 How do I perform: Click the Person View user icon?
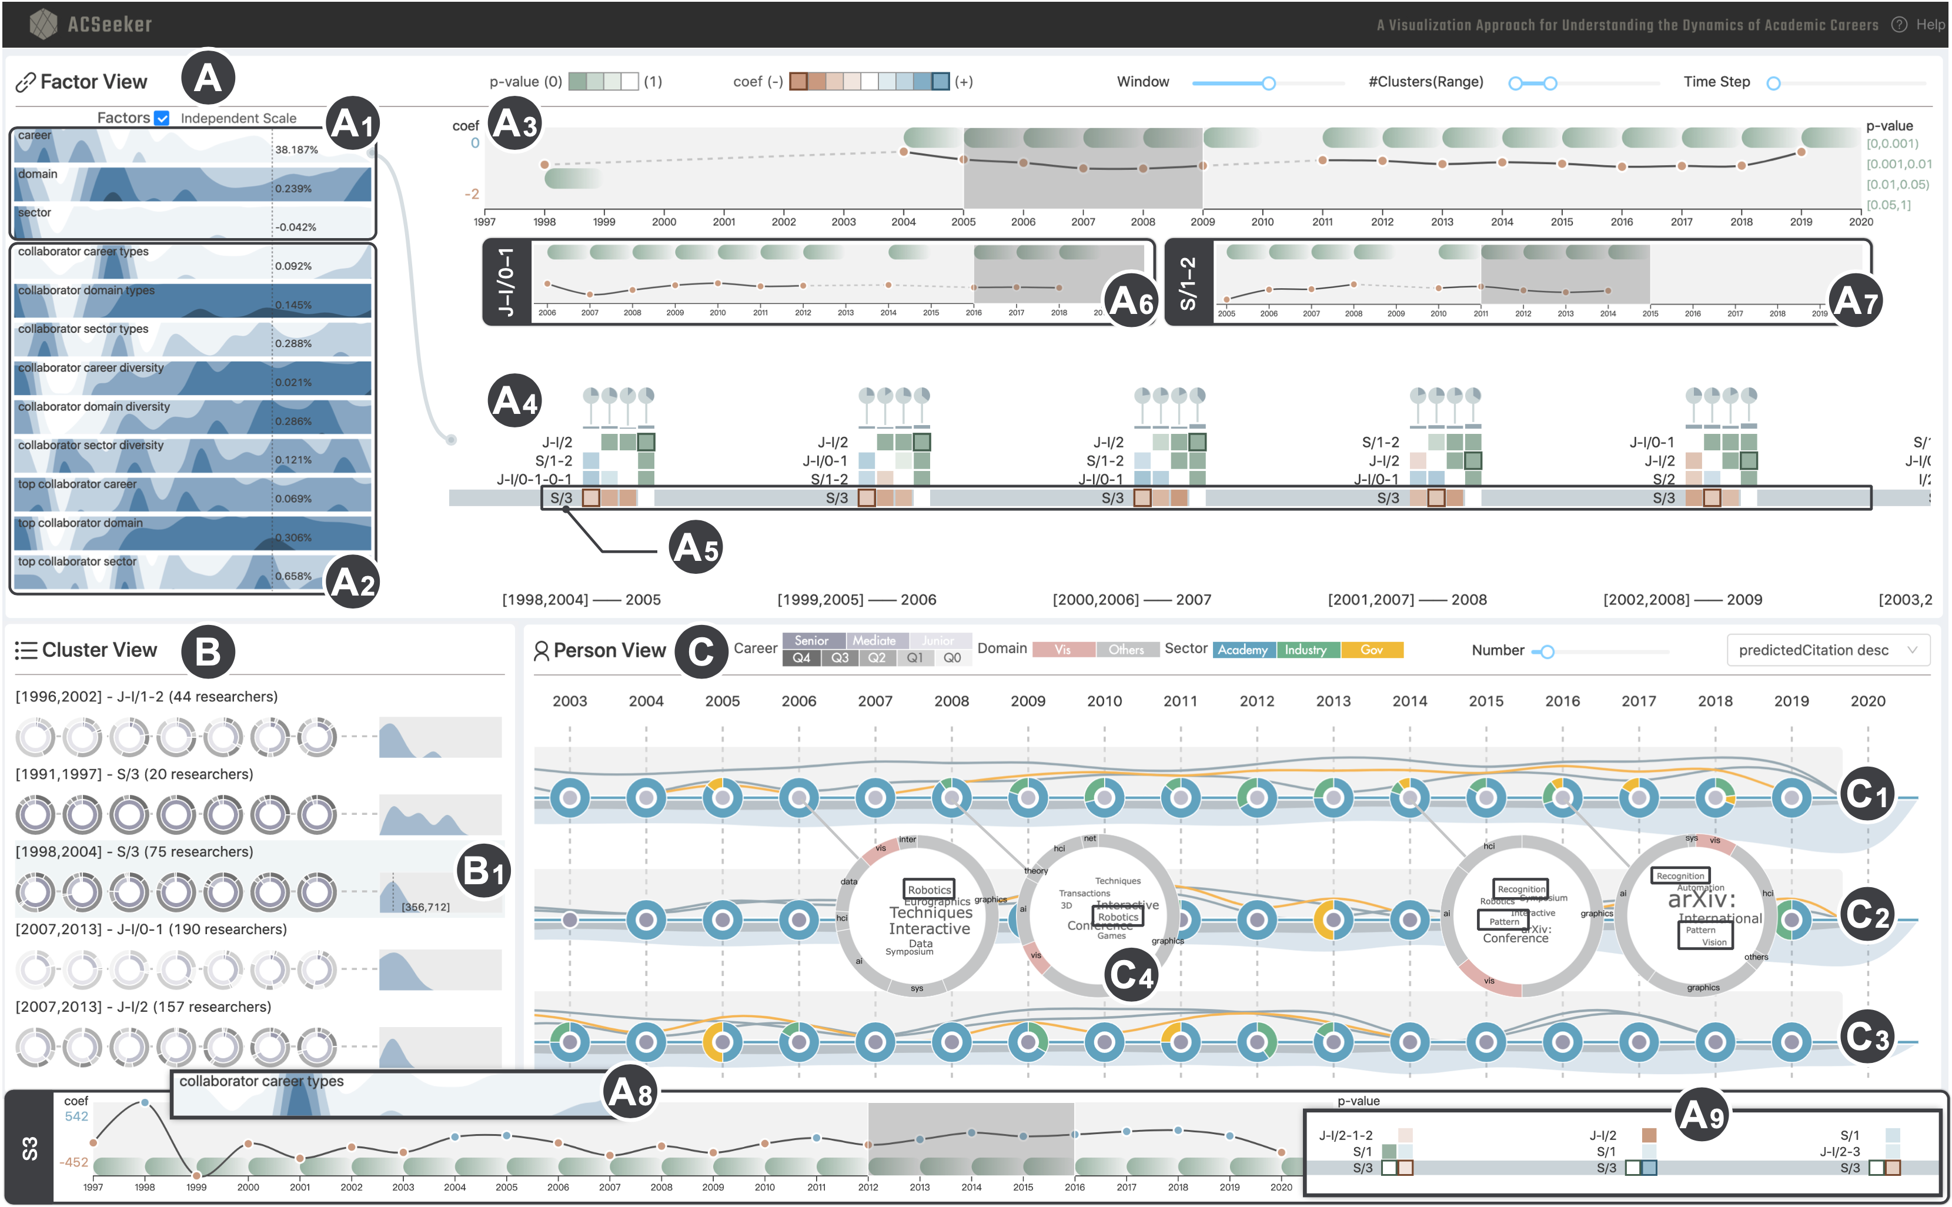(540, 651)
